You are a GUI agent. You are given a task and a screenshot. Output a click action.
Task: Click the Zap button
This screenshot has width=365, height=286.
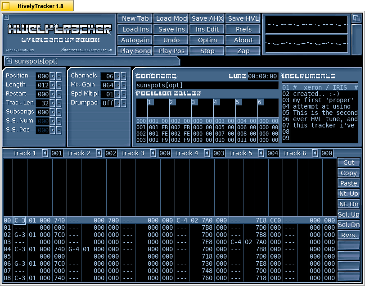coord(243,51)
